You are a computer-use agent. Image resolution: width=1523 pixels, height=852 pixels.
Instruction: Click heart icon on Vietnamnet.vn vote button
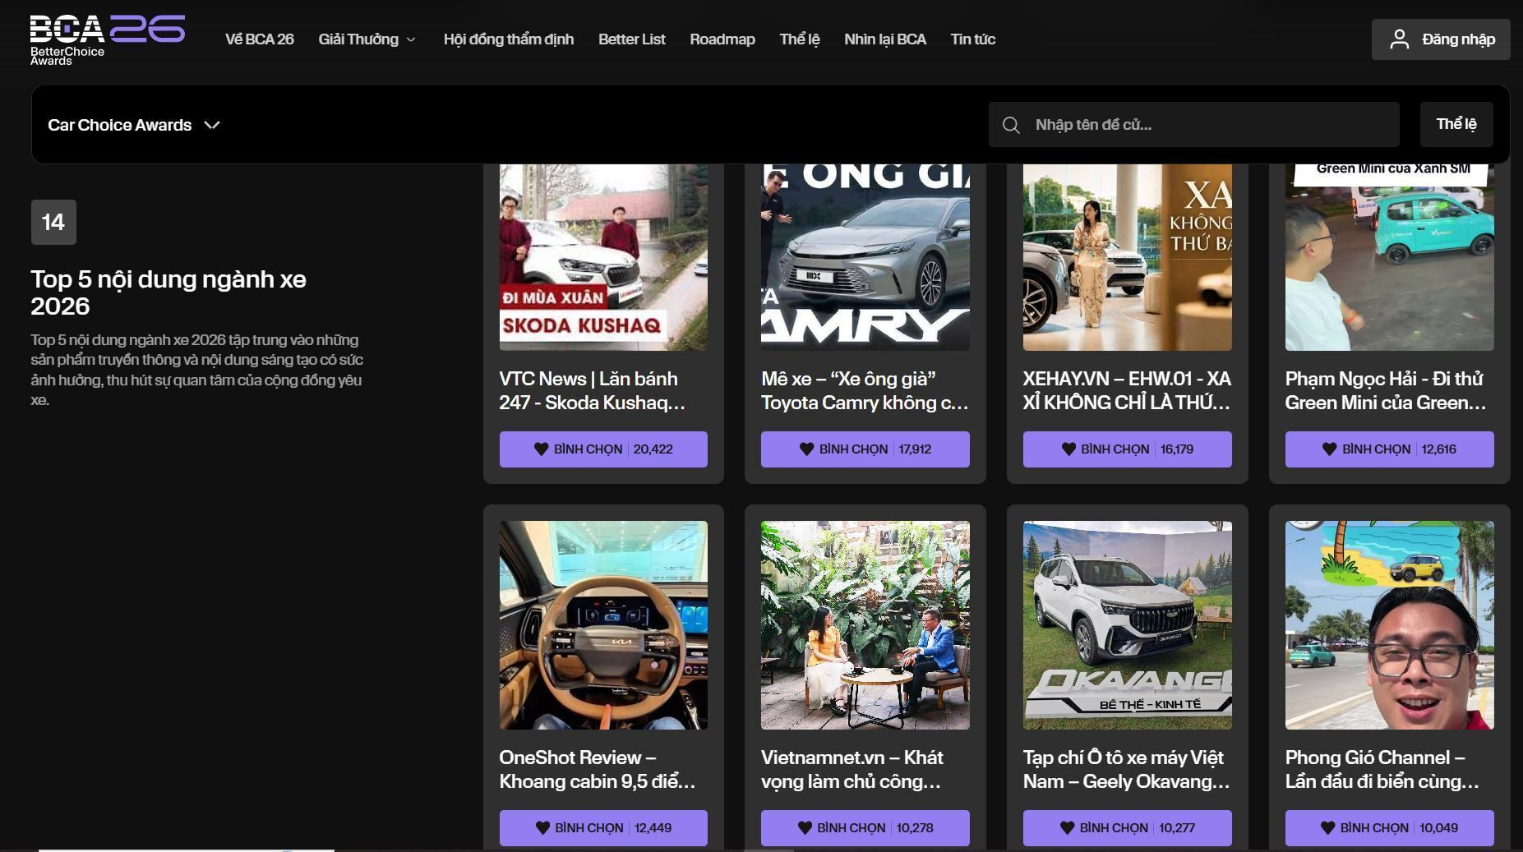coord(805,828)
